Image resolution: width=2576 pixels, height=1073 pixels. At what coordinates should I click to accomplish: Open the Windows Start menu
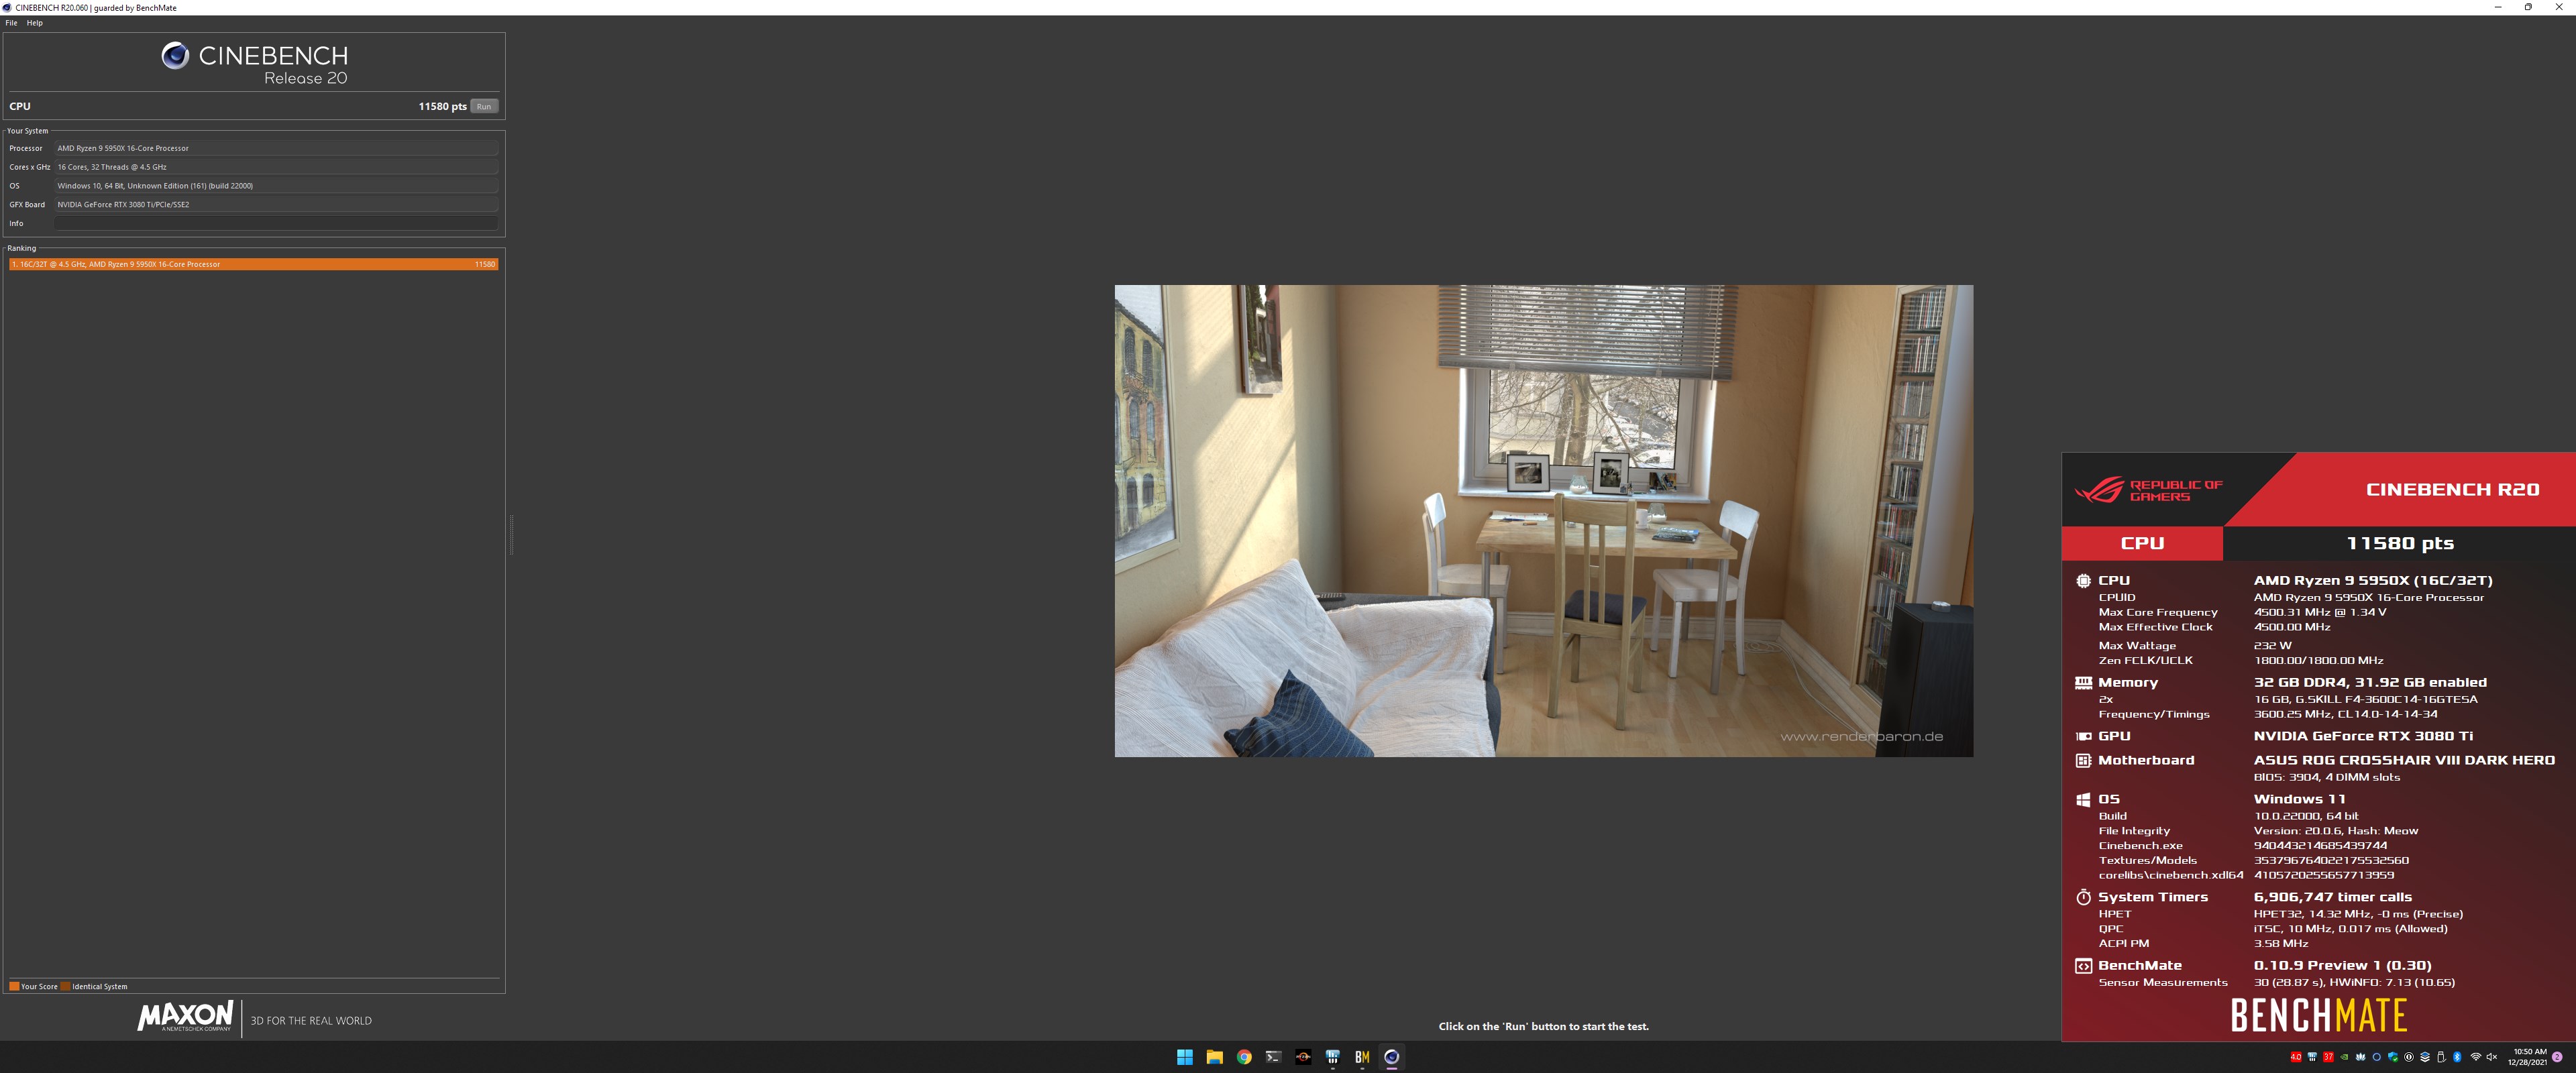click(1185, 1057)
